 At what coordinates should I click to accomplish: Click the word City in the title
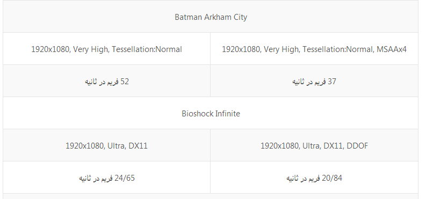240,17
